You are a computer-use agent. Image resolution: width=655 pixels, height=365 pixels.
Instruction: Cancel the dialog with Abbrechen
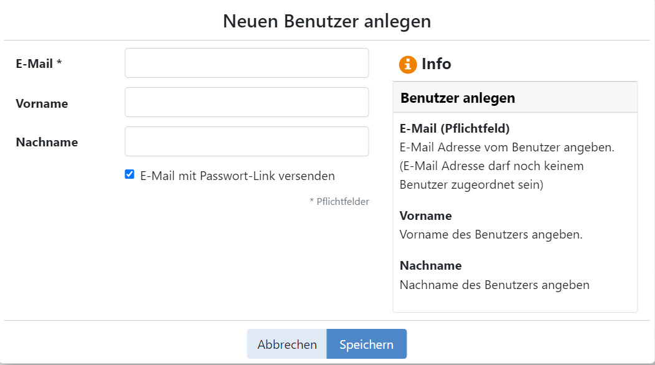(x=287, y=344)
